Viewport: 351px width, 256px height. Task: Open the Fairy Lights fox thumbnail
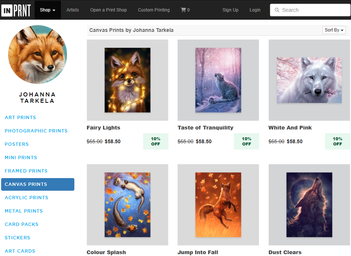click(x=127, y=80)
